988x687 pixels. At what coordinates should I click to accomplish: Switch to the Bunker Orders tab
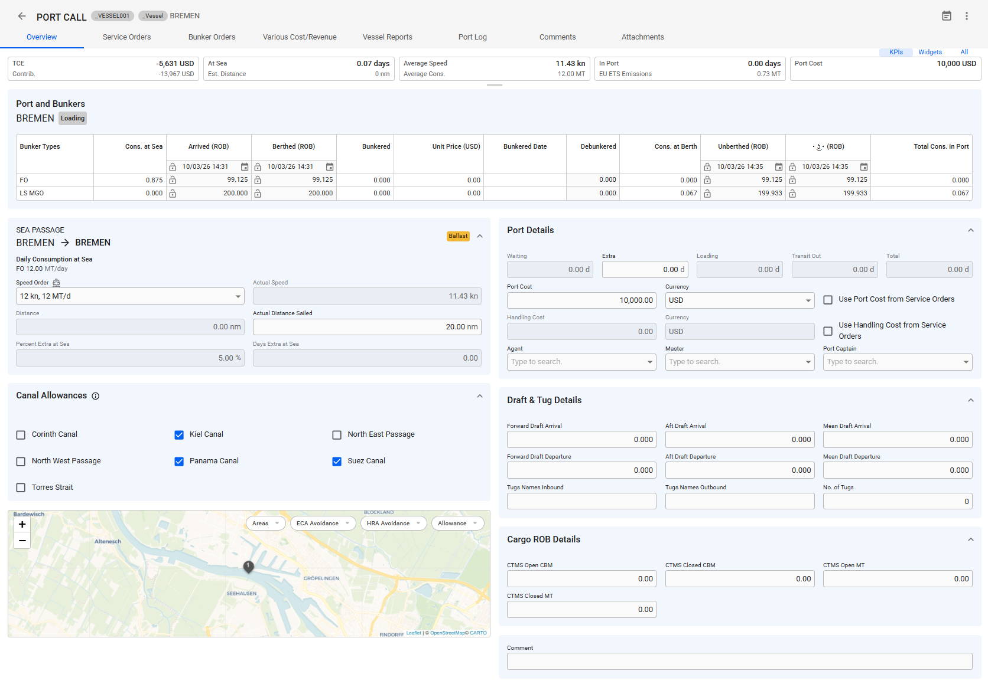pos(212,37)
